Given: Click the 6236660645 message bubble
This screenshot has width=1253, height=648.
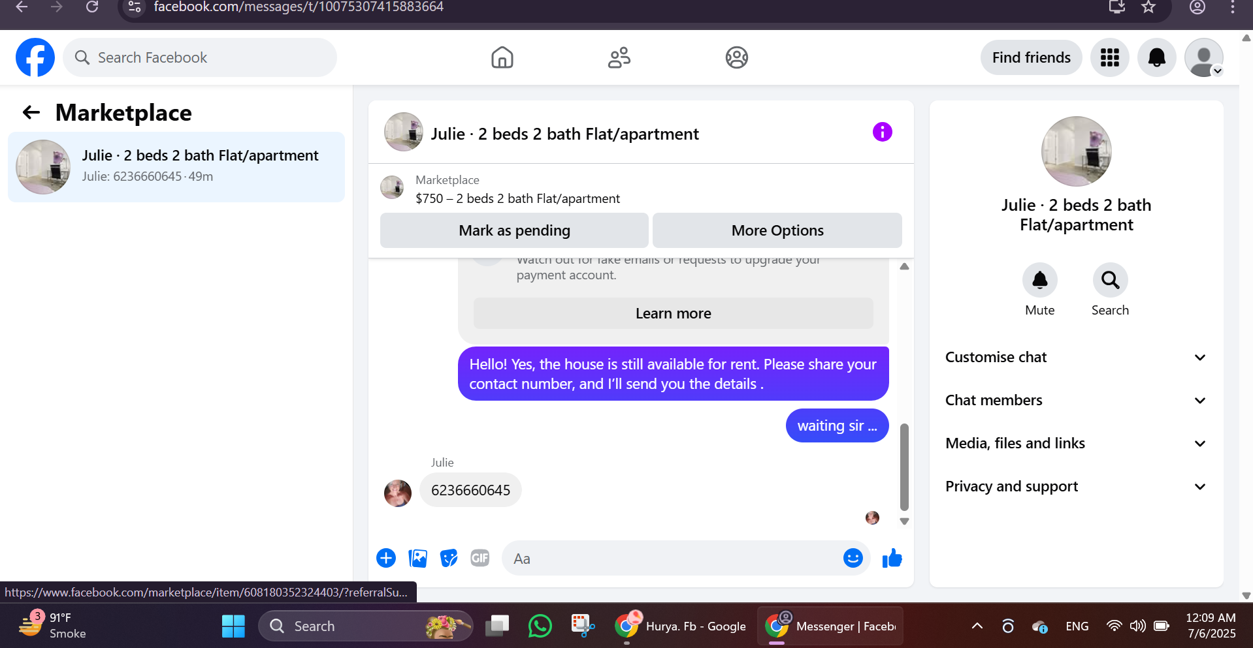Looking at the screenshot, I should pos(470,490).
